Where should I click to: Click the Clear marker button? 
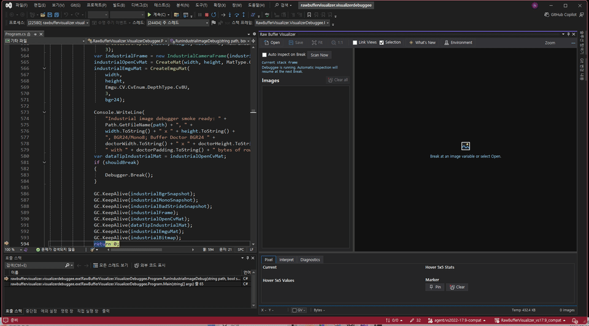pyautogui.click(x=457, y=287)
